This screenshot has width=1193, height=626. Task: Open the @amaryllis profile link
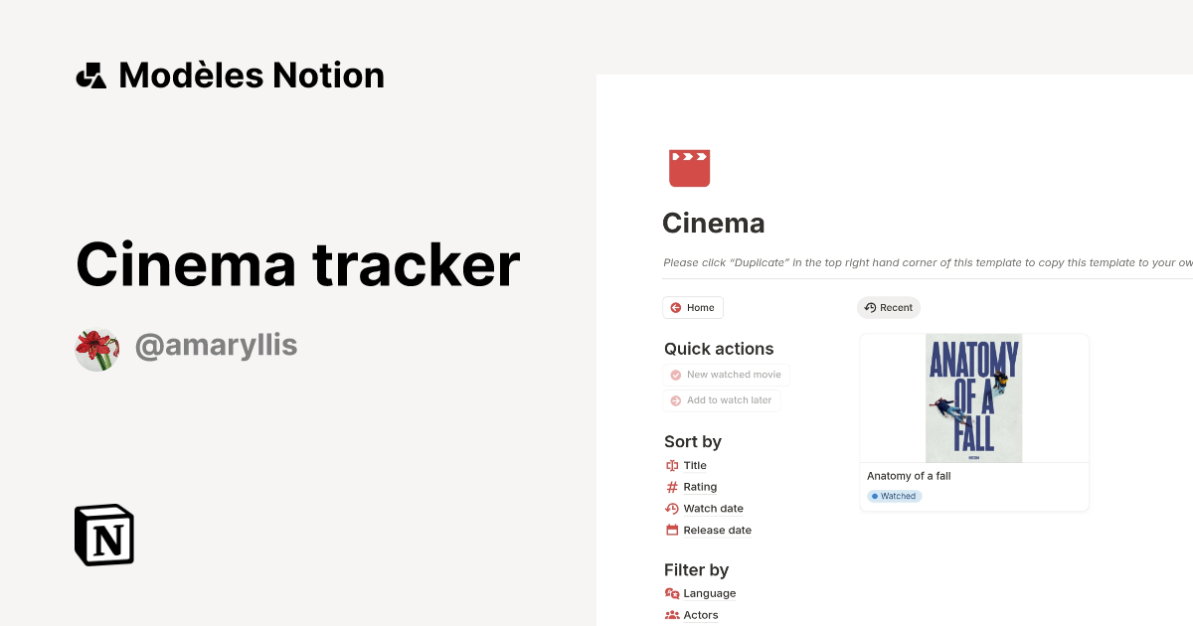pos(217,345)
